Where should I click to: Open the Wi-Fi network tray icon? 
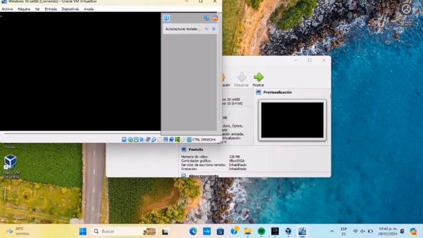click(356, 231)
